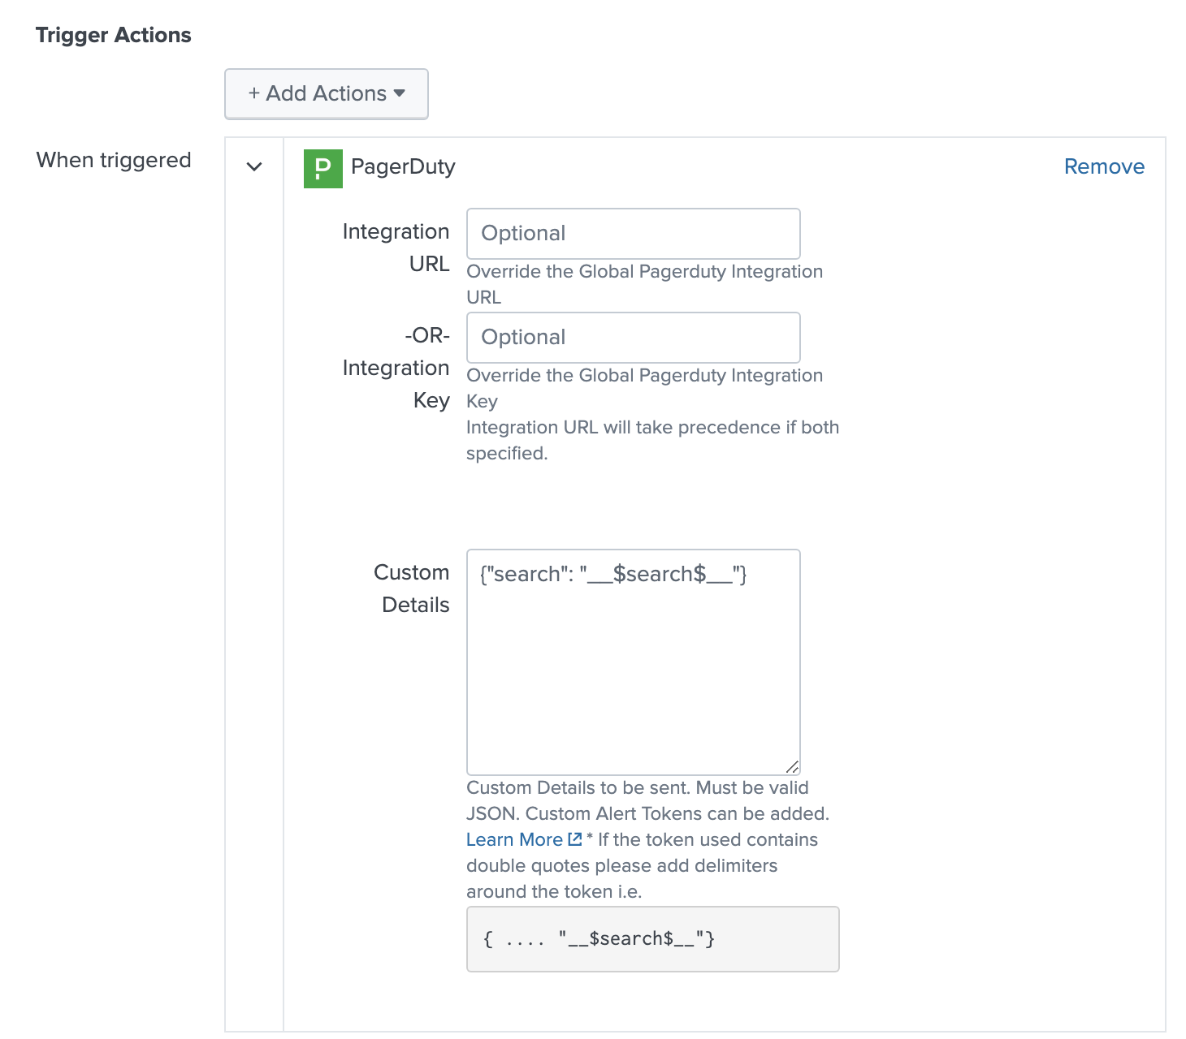The height and width of the screenshot is (1039, 1186).
Task: Click the Integration URL field label
Action: click(x=396, y=248)
